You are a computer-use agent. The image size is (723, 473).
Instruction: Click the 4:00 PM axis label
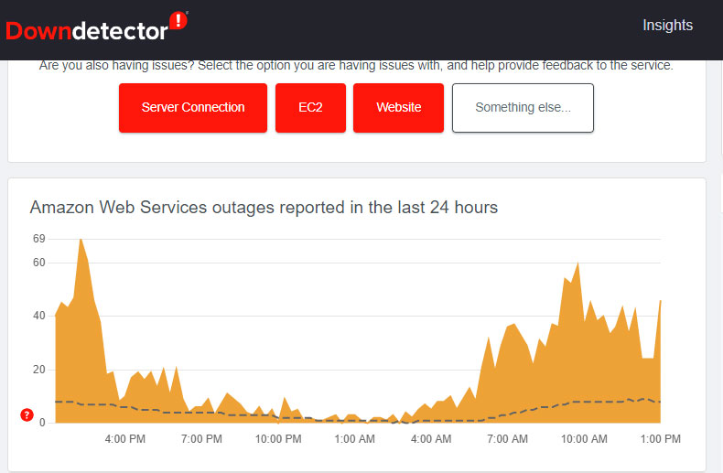[125, 439]
